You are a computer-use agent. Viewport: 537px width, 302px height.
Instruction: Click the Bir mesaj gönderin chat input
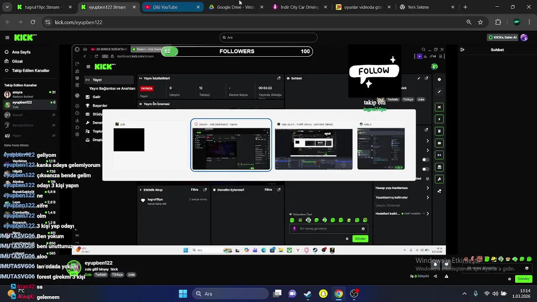328,229
